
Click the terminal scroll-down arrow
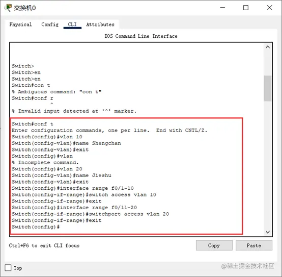tap(268, 232)
